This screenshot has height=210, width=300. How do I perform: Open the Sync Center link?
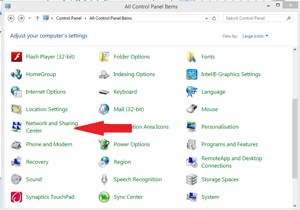point(128,197)
